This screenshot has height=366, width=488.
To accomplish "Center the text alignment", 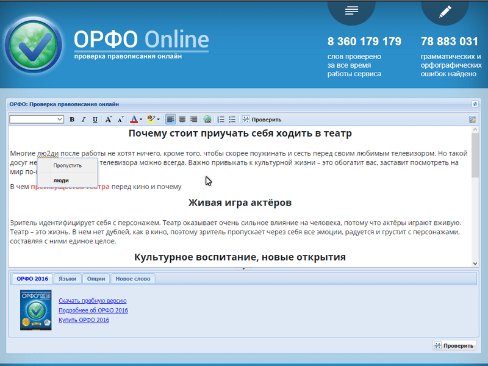I will [x=182, y=120].
